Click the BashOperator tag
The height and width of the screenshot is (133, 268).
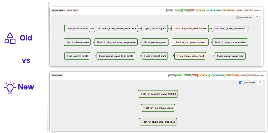(57, 76)
